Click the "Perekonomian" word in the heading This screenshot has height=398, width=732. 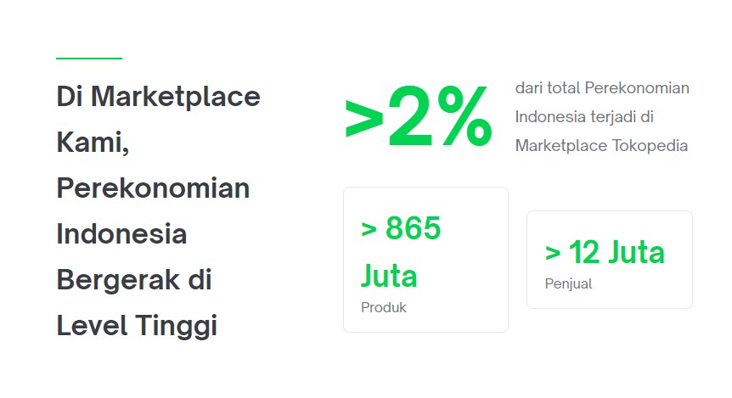(x=153, y=188)
